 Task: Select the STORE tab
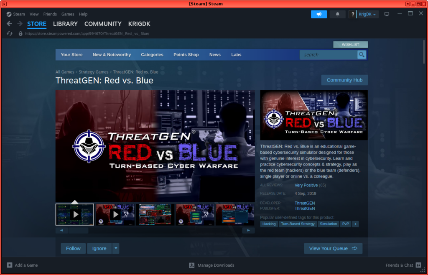37,24
